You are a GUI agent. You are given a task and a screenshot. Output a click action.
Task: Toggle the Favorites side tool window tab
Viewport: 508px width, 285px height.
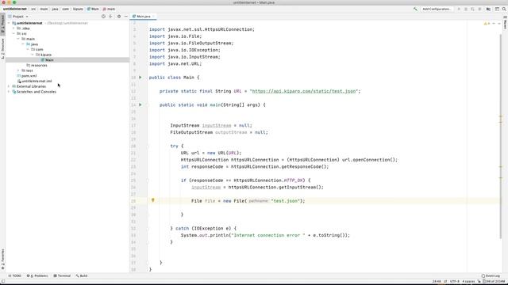[x=2, y=259]
